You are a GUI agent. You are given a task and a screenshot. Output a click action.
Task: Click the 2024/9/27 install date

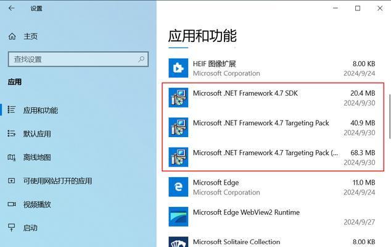360,222
